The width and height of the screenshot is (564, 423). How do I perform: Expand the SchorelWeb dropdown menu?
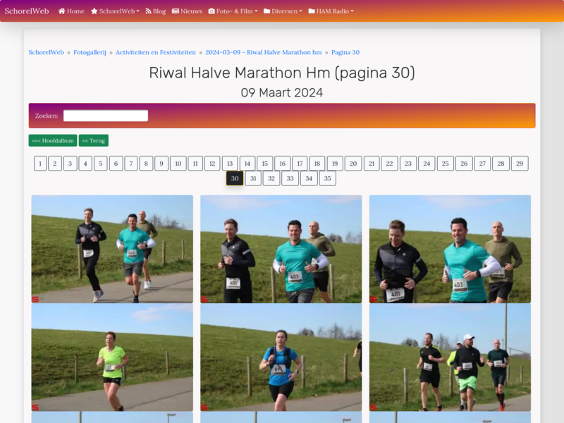pos(115,11)
